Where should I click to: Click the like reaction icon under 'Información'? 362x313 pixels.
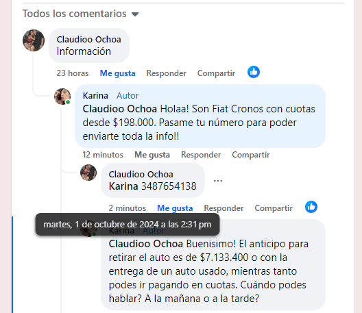254,72
